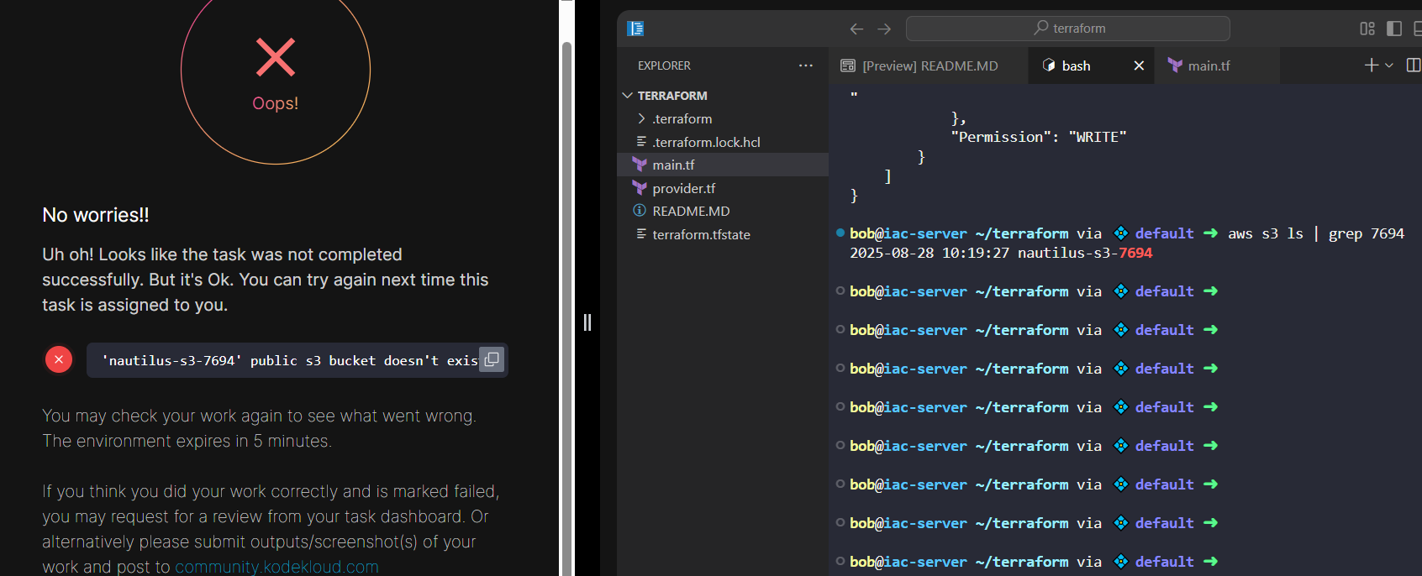This screenshot has width=1422, height=576.
Task: Open Explorer's three-dots more actions menu
Action: pos(805,65)
